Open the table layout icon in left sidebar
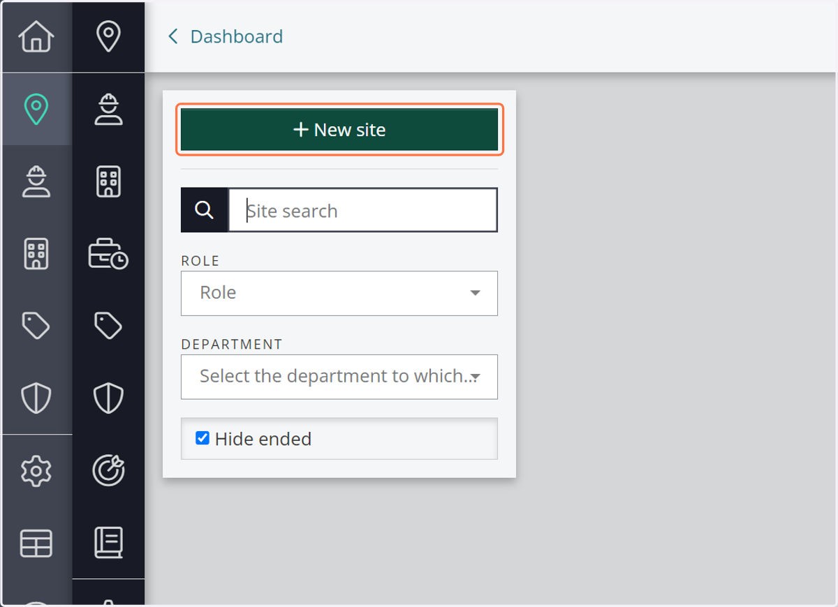 point(36,544)
